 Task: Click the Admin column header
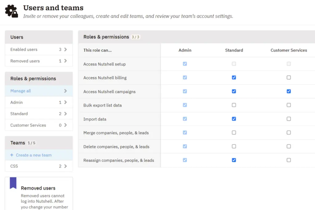(x=185, y=50)
